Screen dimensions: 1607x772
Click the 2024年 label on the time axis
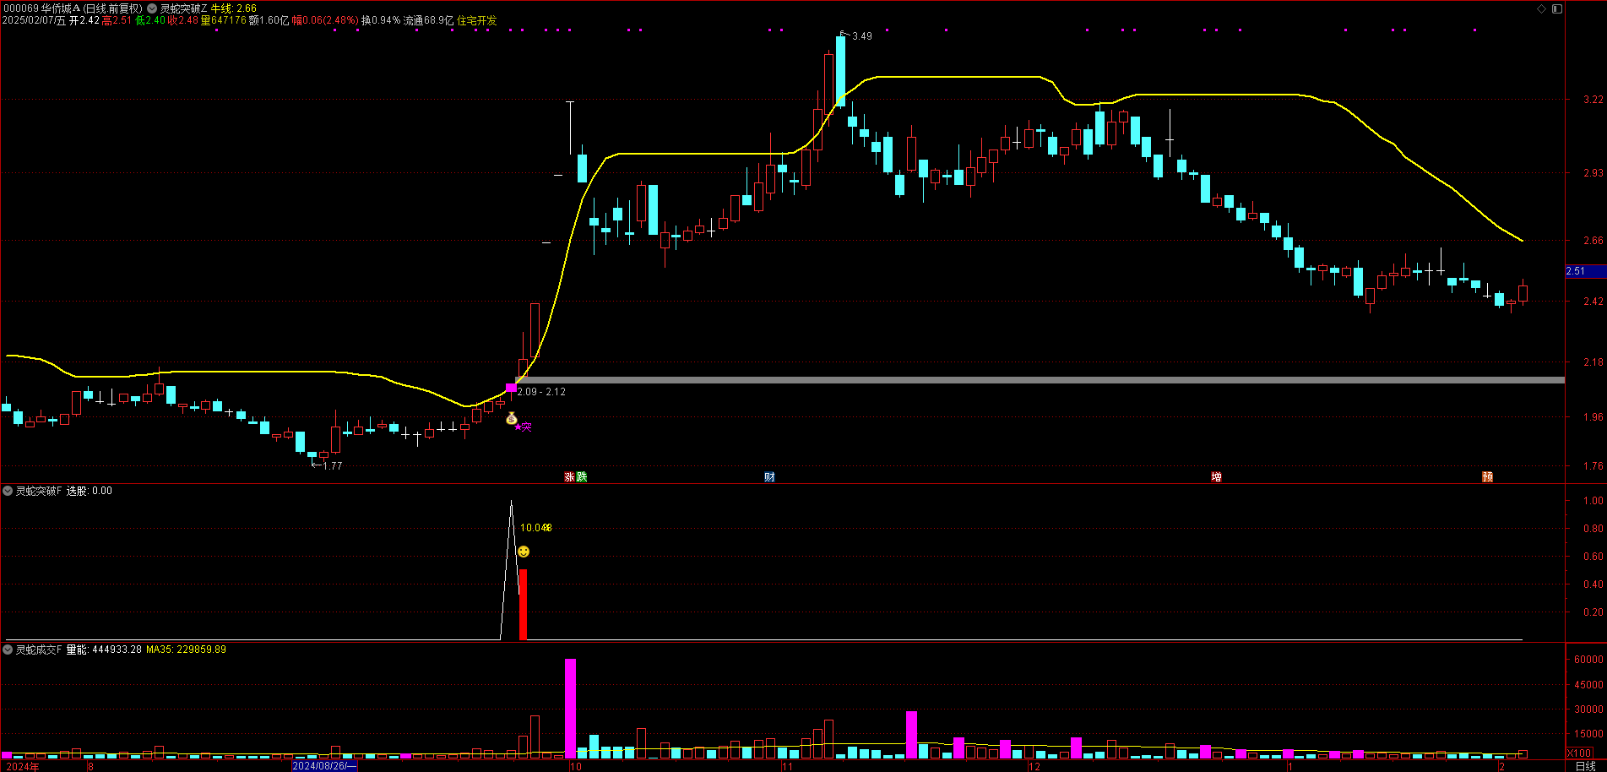(22, 766)
